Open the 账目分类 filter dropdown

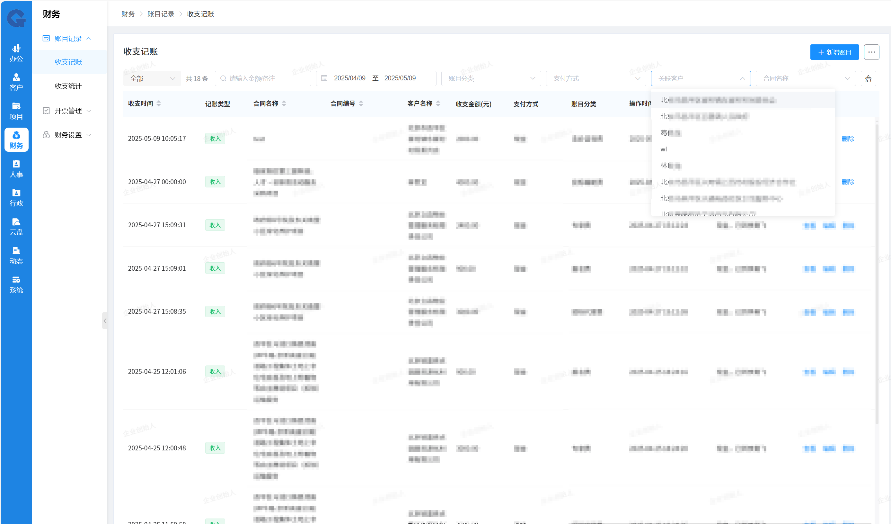click(491, 78)
